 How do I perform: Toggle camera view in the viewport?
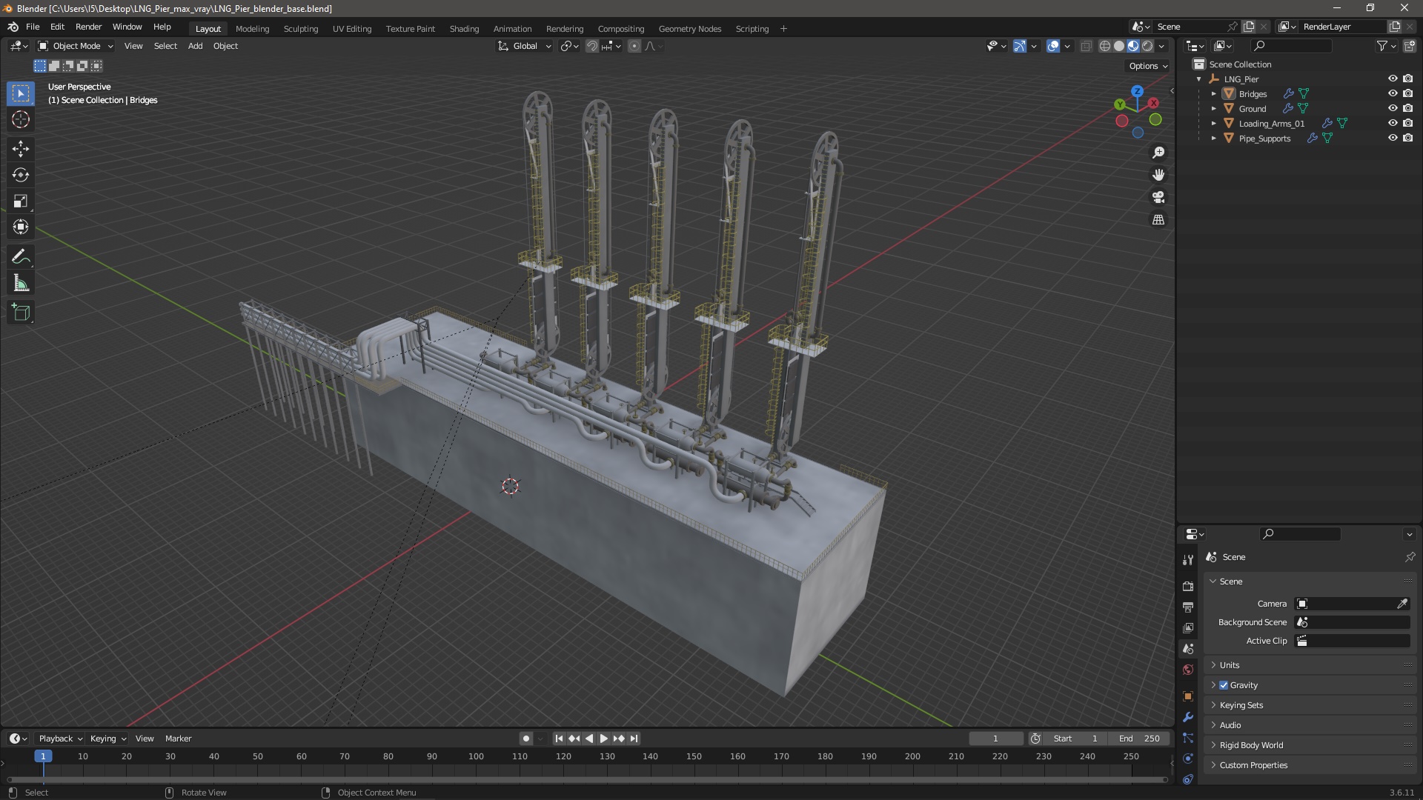coord(1158,197)
